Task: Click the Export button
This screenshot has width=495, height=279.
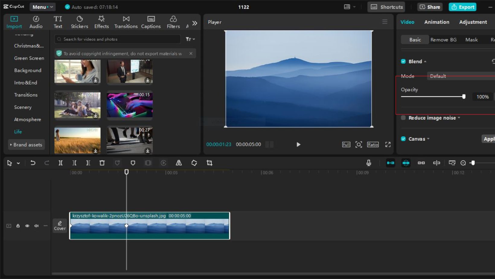Action: tap(462, 7)
